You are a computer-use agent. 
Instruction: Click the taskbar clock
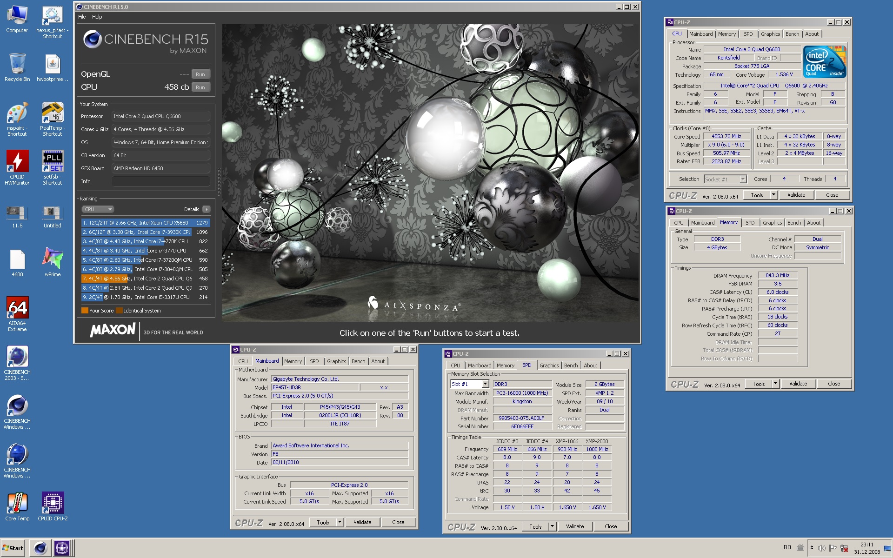point(866,548)
